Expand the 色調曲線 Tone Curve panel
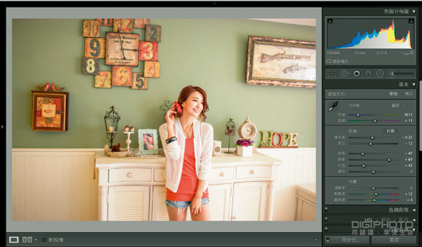This screenshot has height=247, width=422. click(x=414, y=210)
